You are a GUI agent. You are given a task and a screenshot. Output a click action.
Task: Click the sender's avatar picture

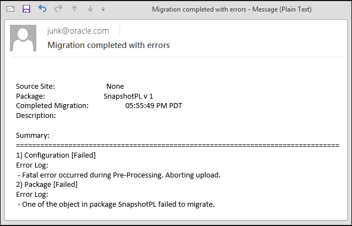[x=24, y=38]
